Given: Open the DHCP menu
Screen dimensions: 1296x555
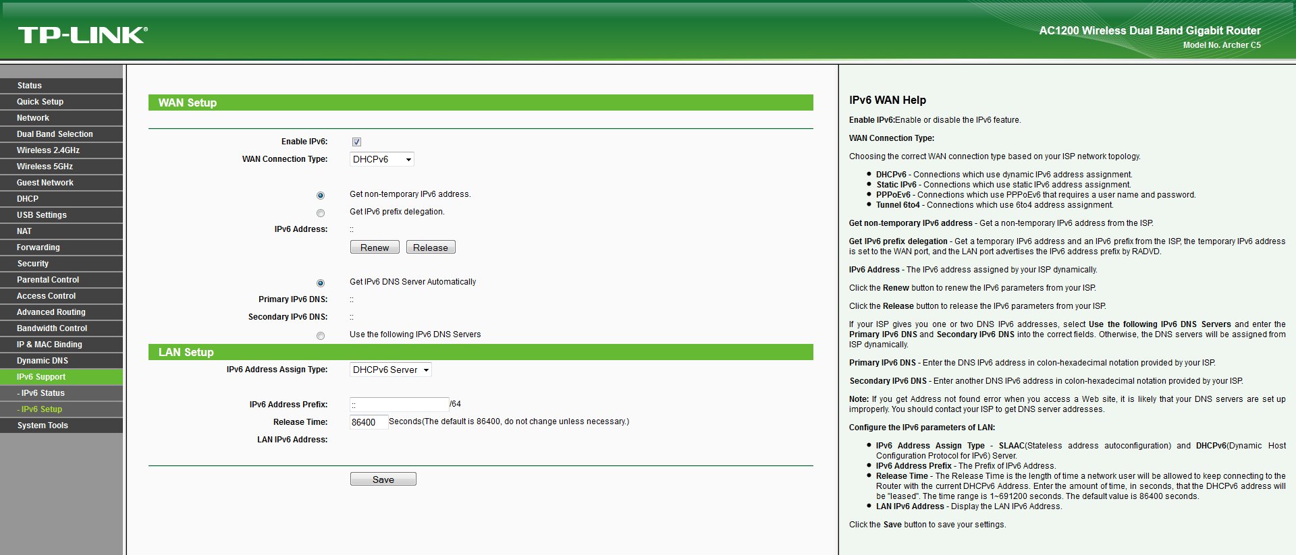Looking at the screenshot, I should pos(61,199).
